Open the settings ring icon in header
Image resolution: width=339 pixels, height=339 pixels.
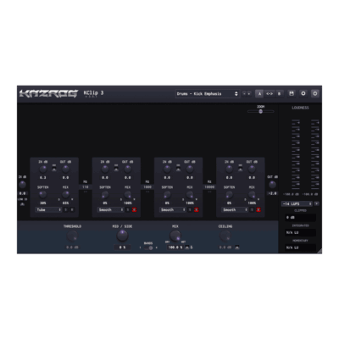303,93
